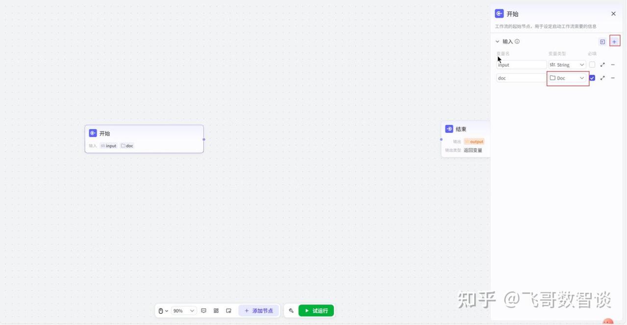Open the 90% zoom level dropdown

[x=184, y=311]
